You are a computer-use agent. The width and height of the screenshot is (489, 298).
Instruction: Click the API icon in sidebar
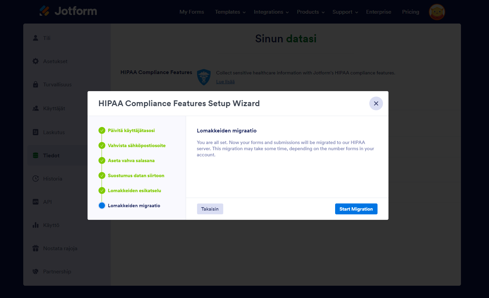[36, 202]
